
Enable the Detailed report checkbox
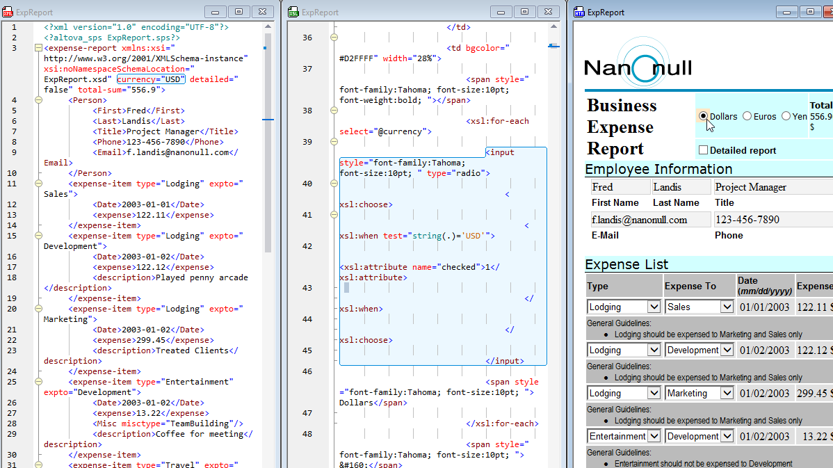(x=704, y=150)
